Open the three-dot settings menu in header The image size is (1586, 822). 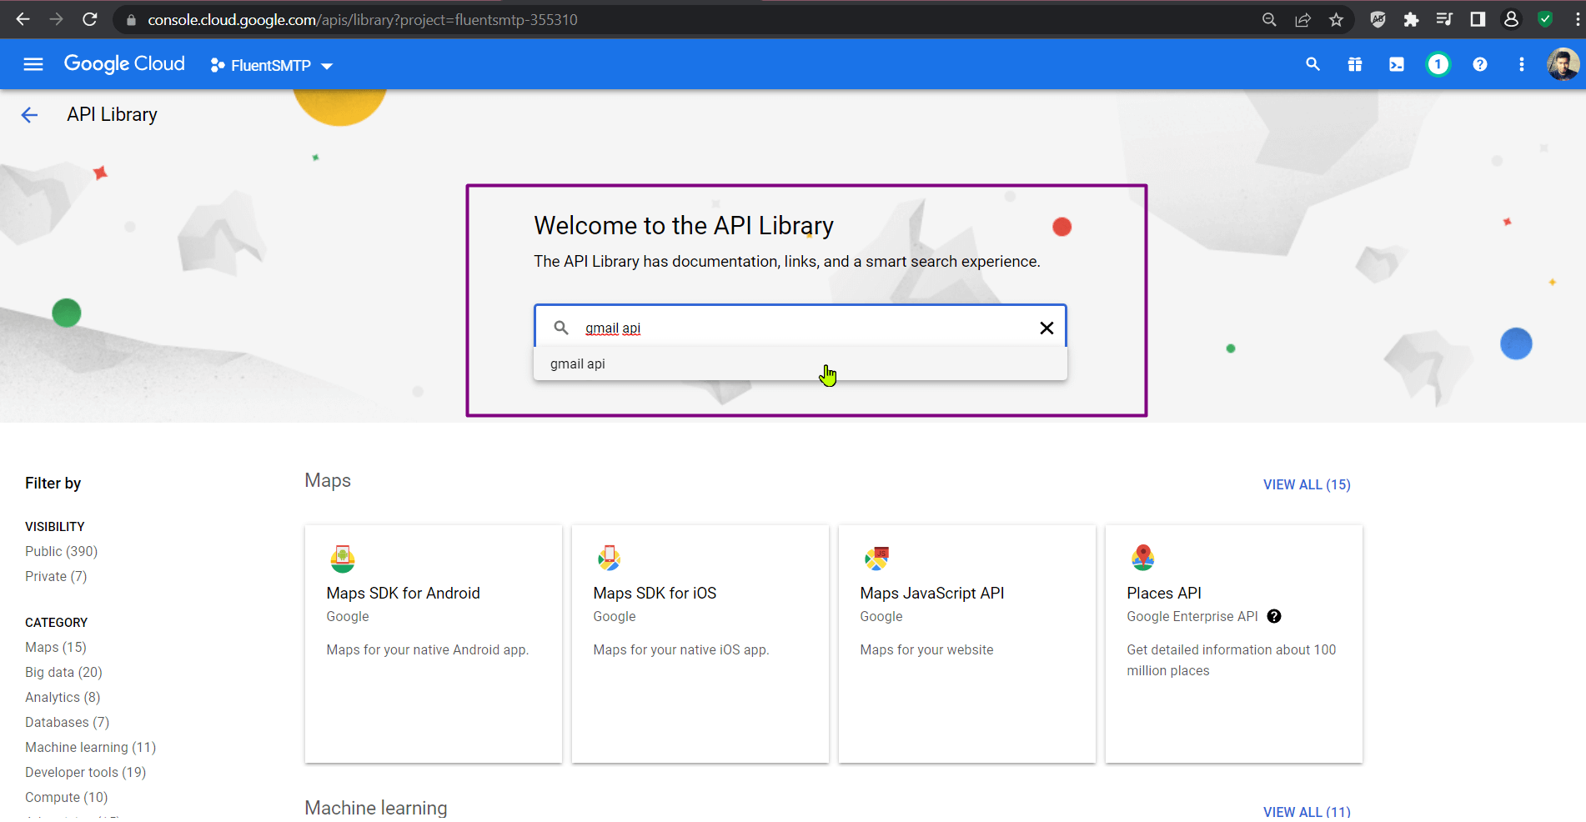point(1522,64)
